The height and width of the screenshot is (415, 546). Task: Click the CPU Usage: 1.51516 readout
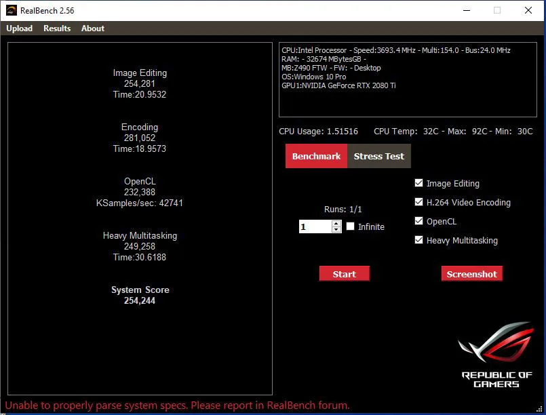coord(318,132)
